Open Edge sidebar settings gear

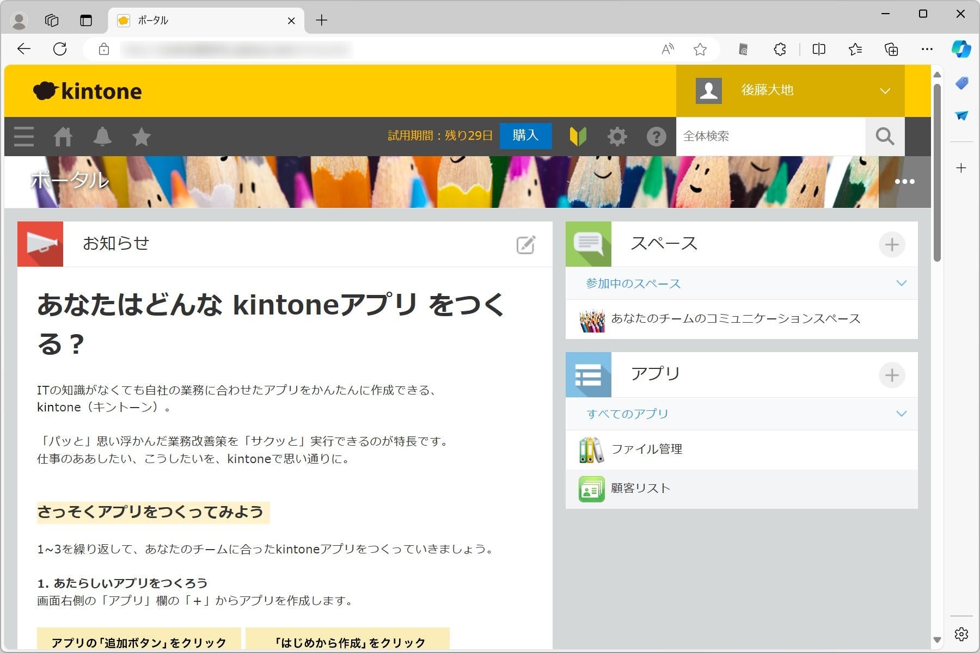(x=961, y=634)
